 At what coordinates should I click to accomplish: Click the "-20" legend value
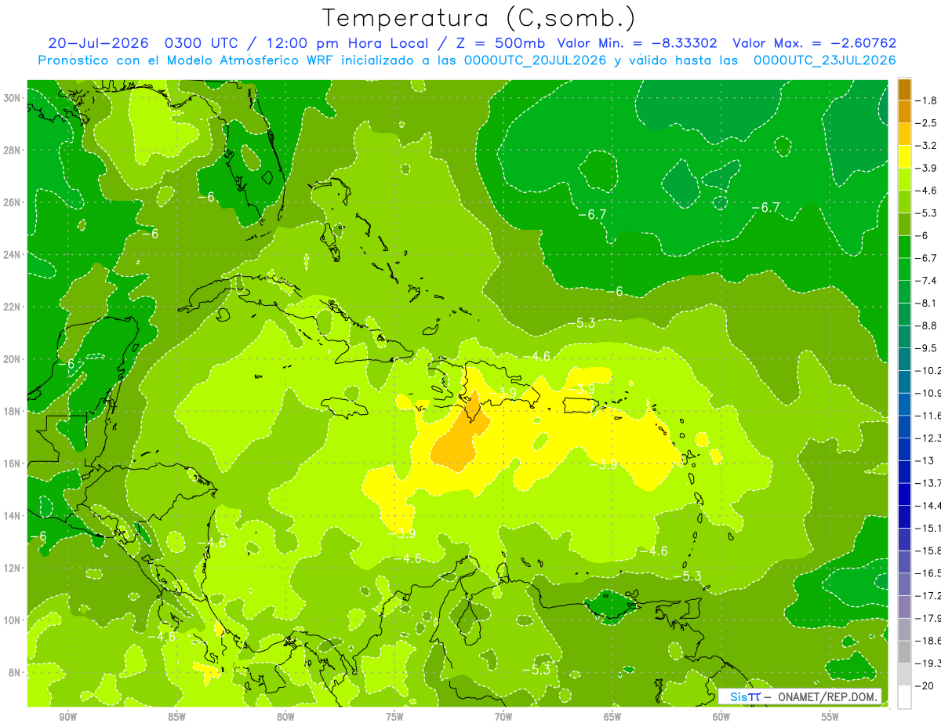click(925, 685)
